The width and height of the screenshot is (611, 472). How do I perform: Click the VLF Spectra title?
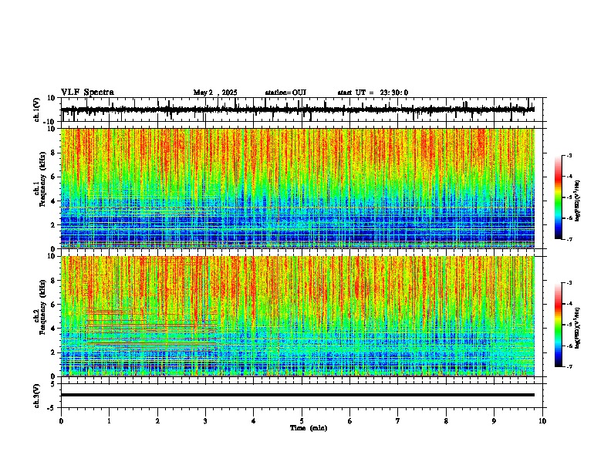pyautogui.click(x=87, y=93)
